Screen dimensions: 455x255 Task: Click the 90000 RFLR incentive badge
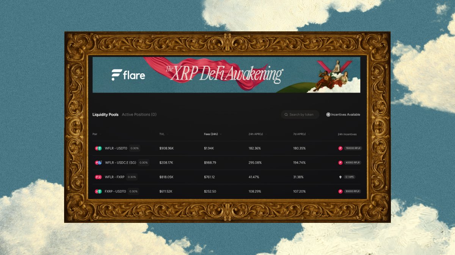[x=352, y=192]
